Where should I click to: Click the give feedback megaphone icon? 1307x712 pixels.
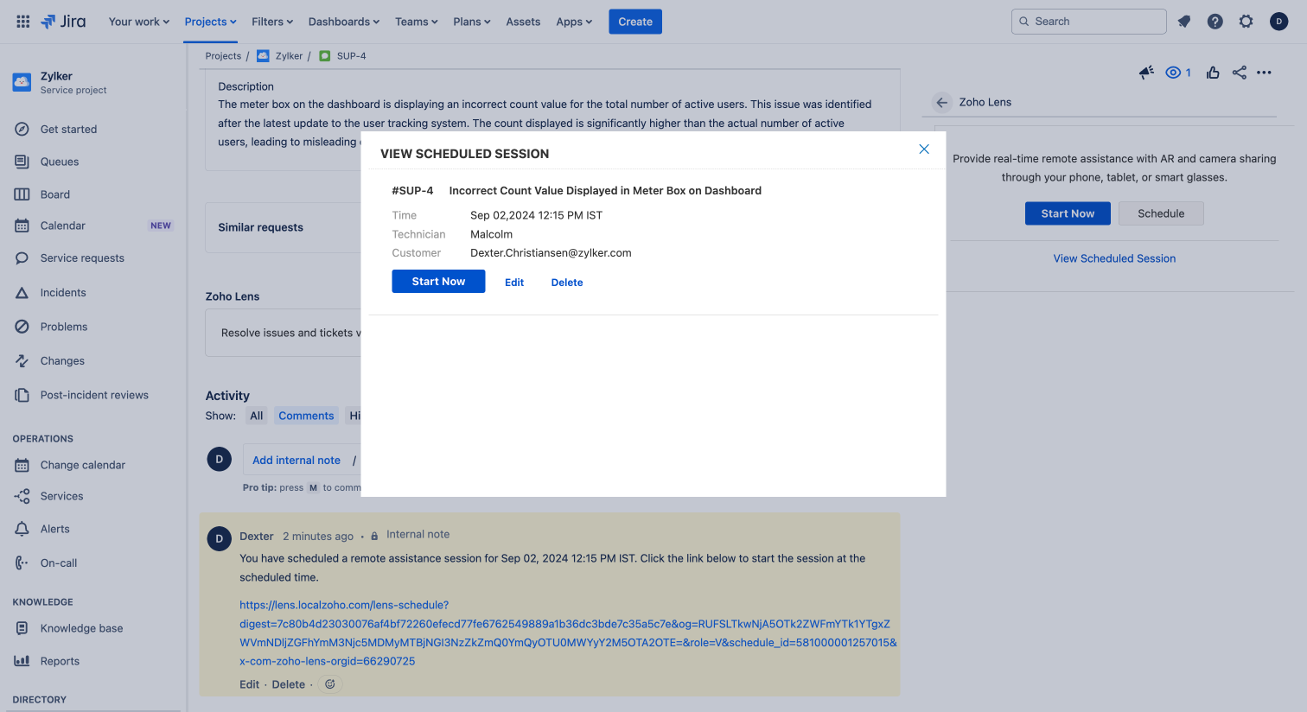(x=1146, y=73)
